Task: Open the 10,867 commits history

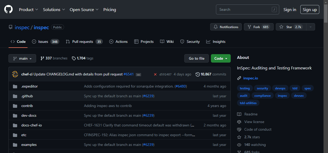Action: point(211,74)
